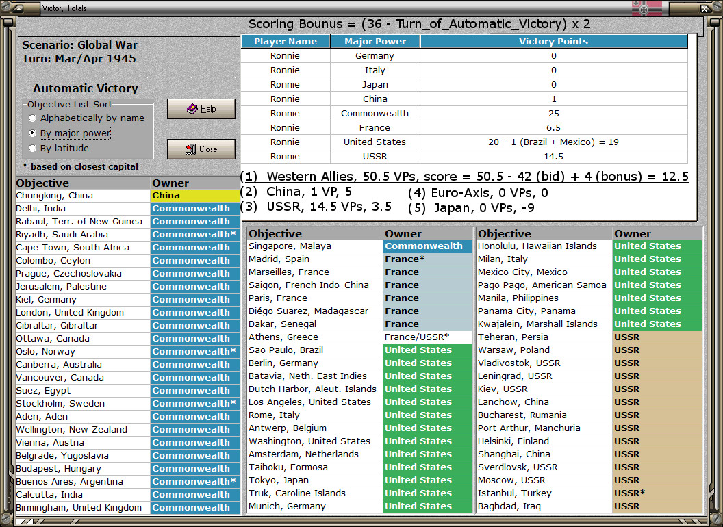Click the United States victory points formula cell
The width and height of the screenshot is (723, 527).
[x=553, y=142]
